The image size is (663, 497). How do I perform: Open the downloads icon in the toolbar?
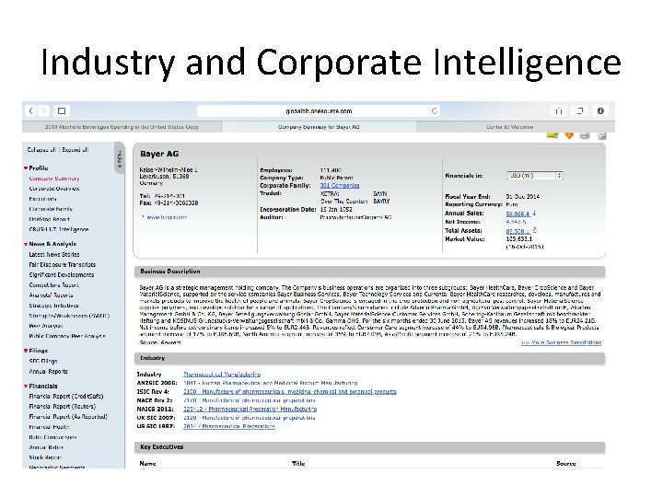[600, 110]
